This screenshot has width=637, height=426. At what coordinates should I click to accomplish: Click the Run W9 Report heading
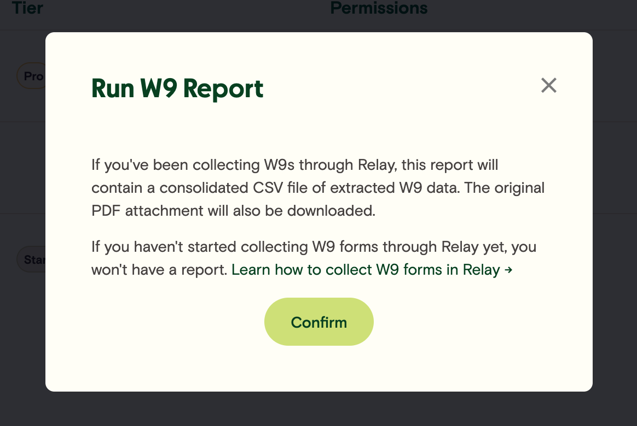[177, 88]
